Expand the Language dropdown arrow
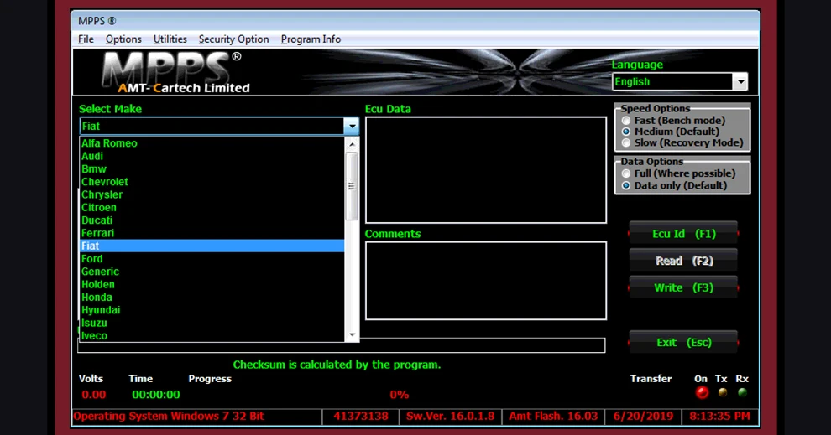831x435 pixels. pos(740,81)
